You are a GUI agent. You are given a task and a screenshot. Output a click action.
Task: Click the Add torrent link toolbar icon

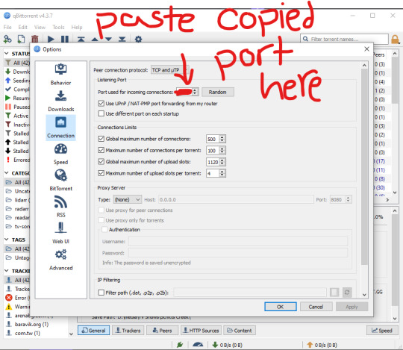7,40
